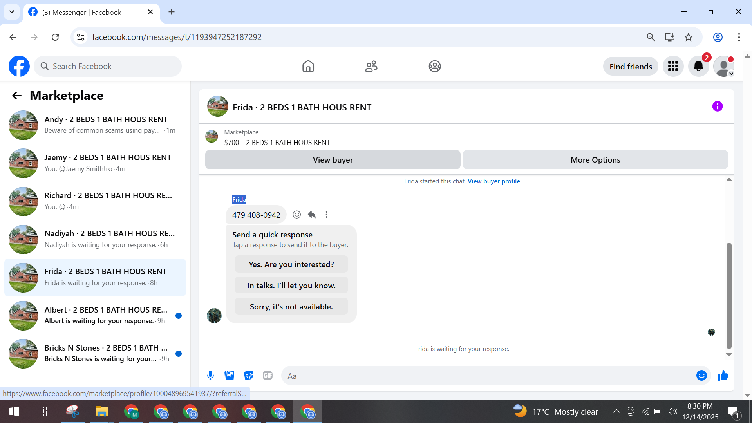
Task: Attach a photo using image icon
Action: pyautogui.click(x=230, y=376)
